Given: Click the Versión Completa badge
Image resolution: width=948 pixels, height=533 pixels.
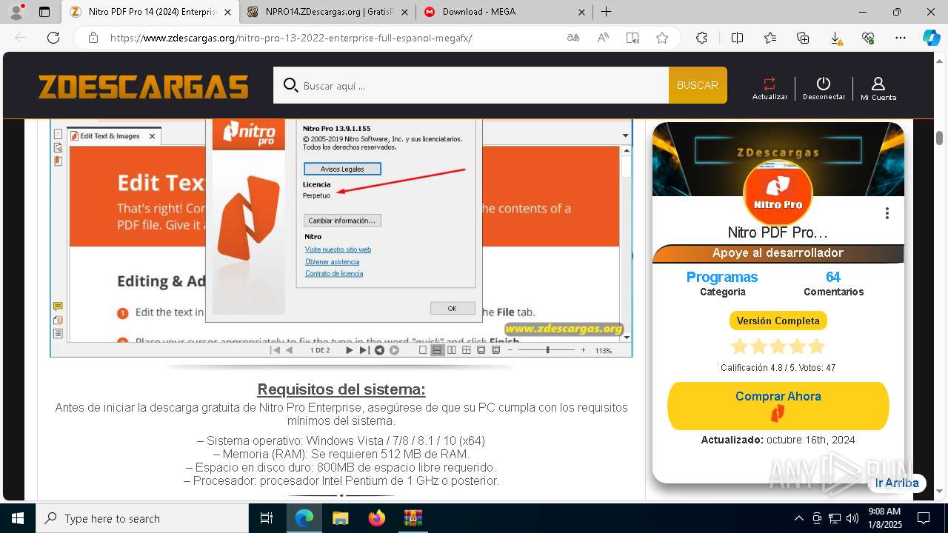Looking at the screenshot, I should click(x=778, y=321).
